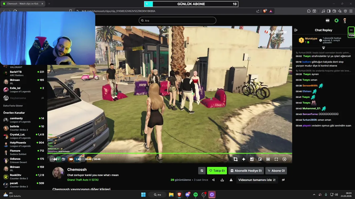Open Chat Replay three-dots options
This screenshot has width=355, height=199.
coord(351,30)
